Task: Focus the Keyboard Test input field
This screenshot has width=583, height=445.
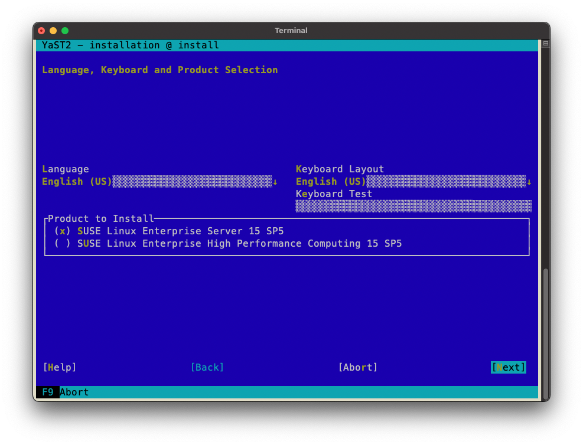Action: pyautogui.click(x=413, y=206)
